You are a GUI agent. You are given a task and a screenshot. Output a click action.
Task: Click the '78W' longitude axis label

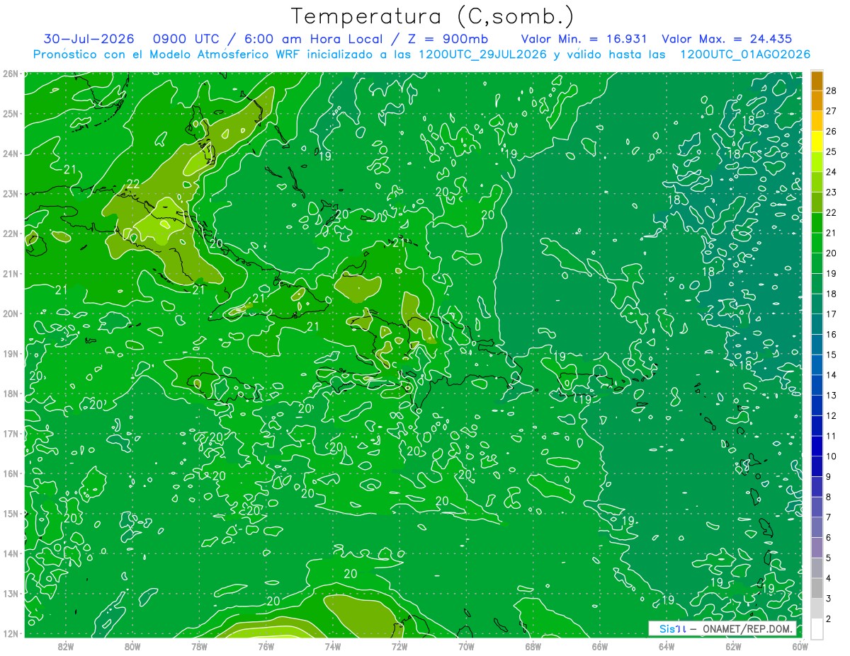tap(199, 646)
